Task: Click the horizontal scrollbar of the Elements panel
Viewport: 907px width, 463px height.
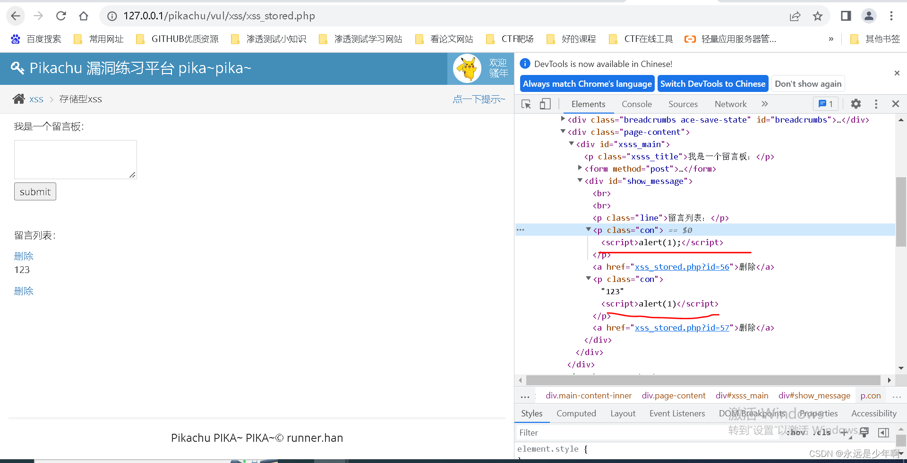Action: coord(703,380)
